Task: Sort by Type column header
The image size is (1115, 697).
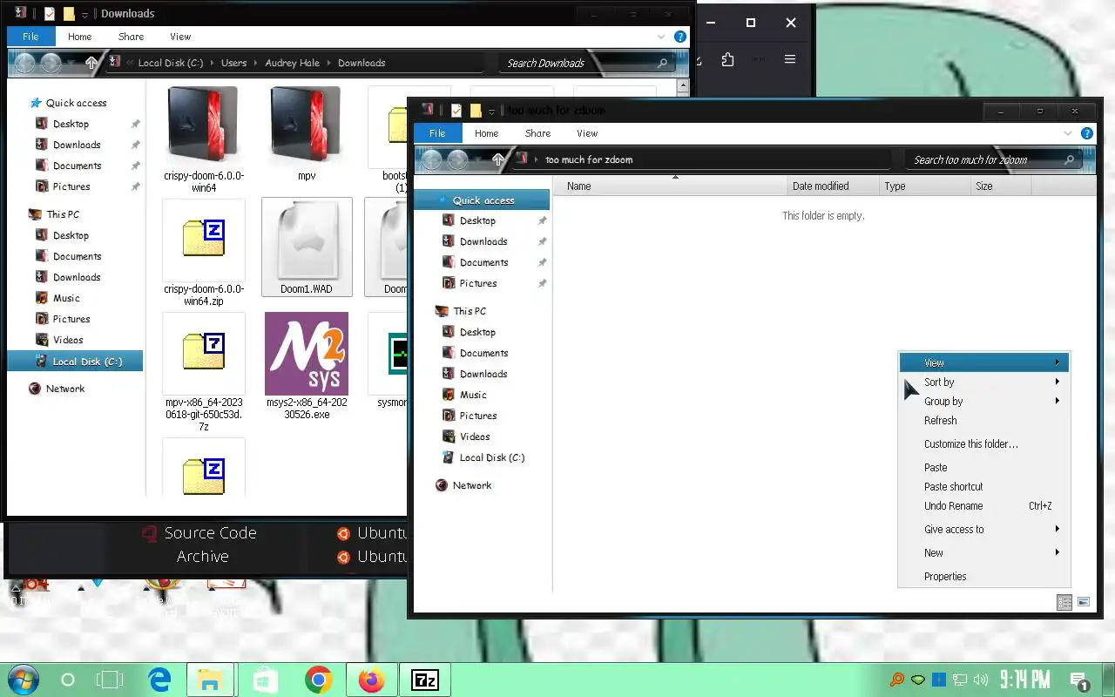Action: click(x=923, y=186)
